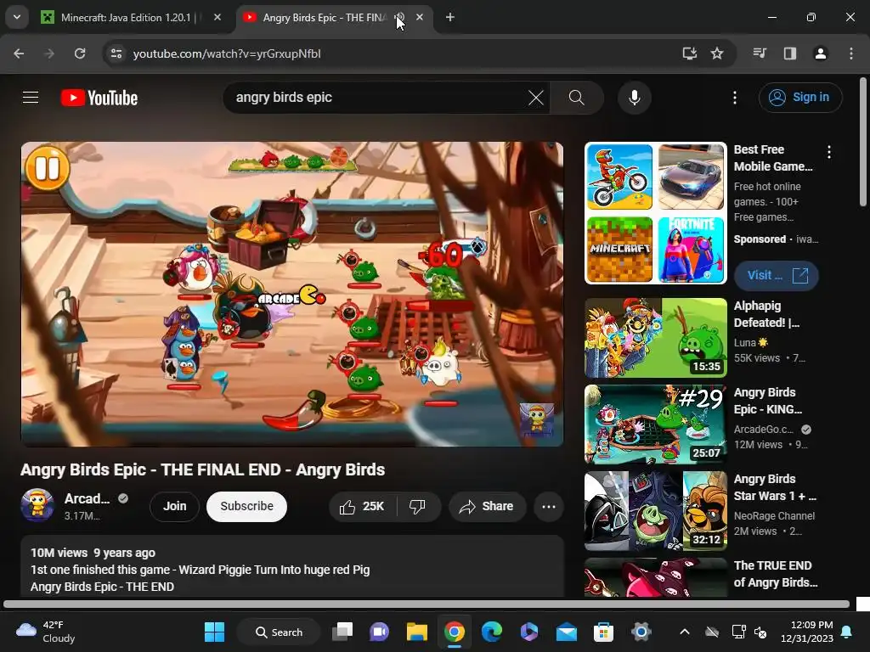Open the Alphapig Defeated video thumbnail
Viewport: 870px width, 652px height.
click(x=655, y=338)
